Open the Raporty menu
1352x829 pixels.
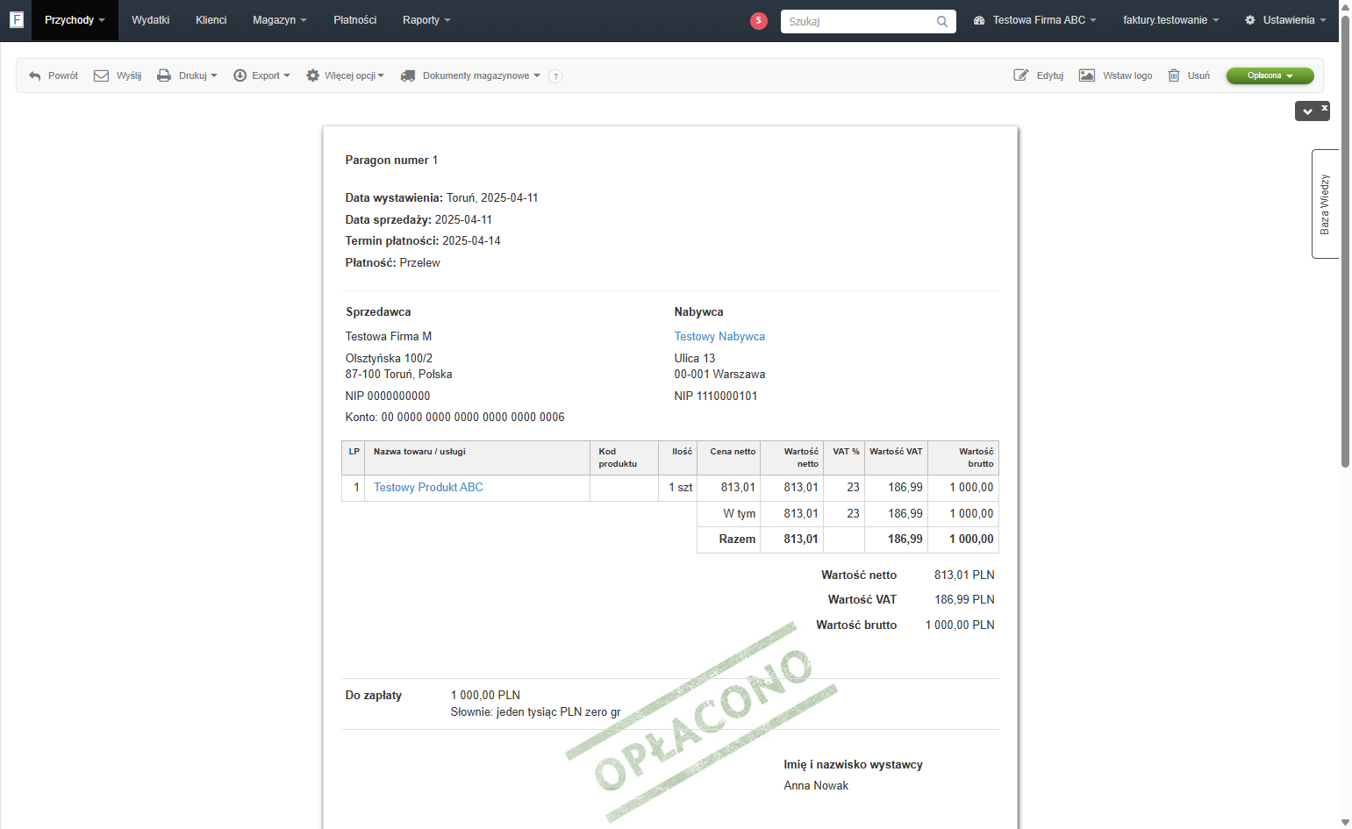(426, 20)
